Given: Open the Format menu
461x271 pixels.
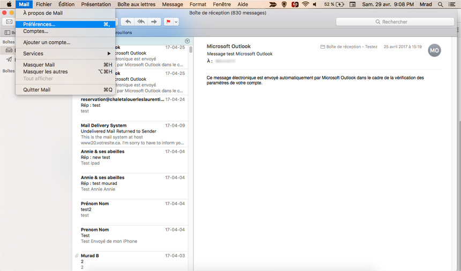Looking at the screenshot, I should click(198, 4).
